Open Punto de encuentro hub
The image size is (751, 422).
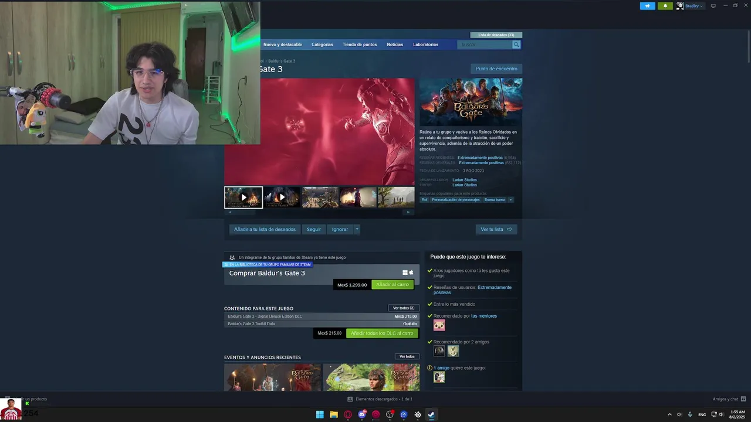[x=496, y=69]
